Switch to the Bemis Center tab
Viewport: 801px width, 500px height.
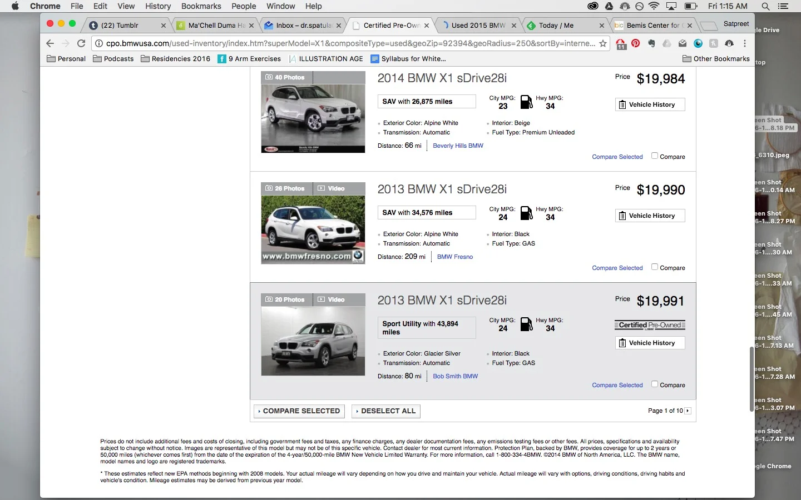(654, 25)
